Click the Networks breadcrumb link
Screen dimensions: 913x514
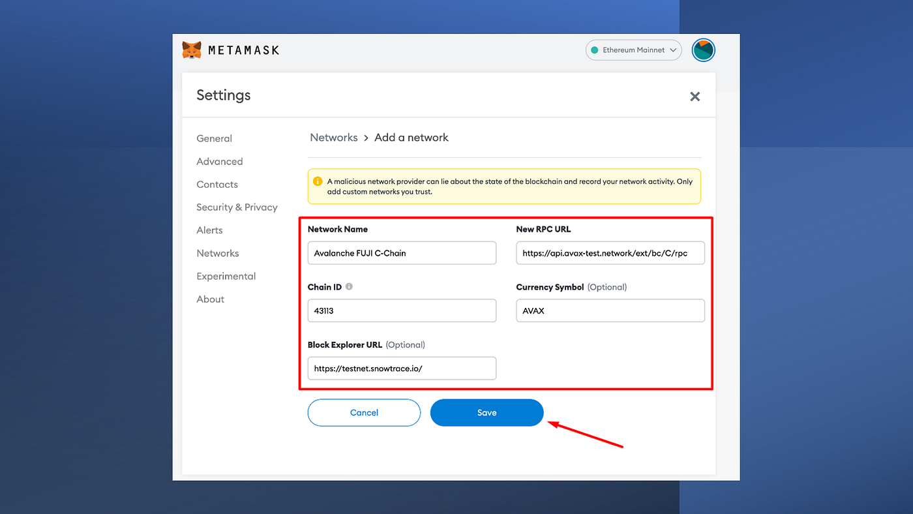tap(334, 138)
